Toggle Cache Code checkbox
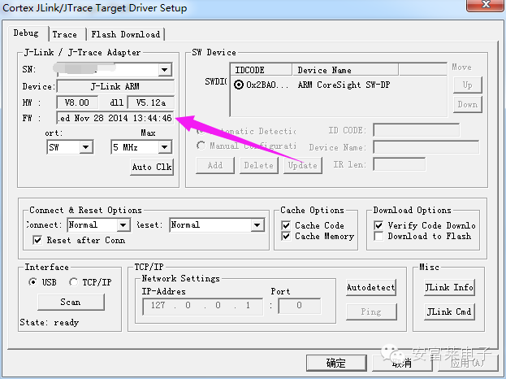Viewport: 506px width, 379px height. pos(286,225)
